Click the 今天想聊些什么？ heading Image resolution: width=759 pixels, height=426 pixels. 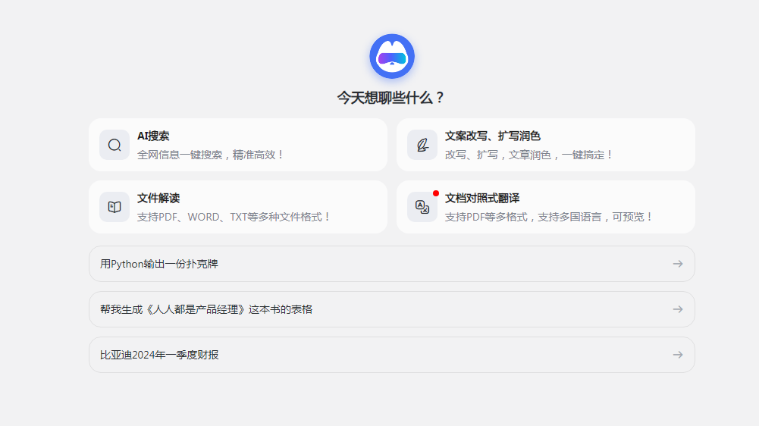point(391,98)
